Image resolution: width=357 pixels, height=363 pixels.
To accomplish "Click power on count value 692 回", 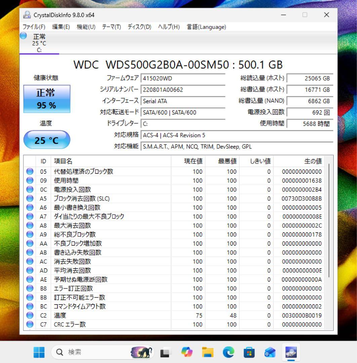I will (x=310, y=112).
